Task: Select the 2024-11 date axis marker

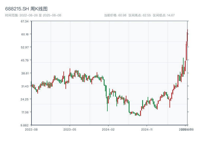Action: [147, 129]
